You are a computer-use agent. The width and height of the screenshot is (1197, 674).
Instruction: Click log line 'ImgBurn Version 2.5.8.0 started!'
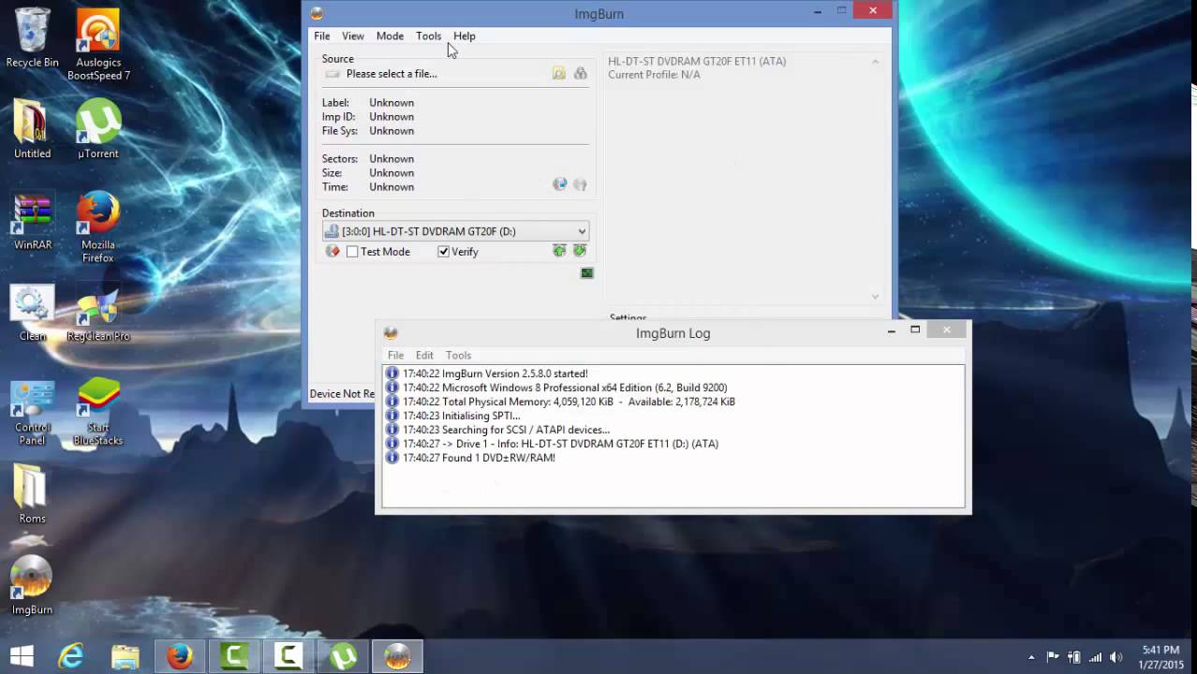(495, 374)
